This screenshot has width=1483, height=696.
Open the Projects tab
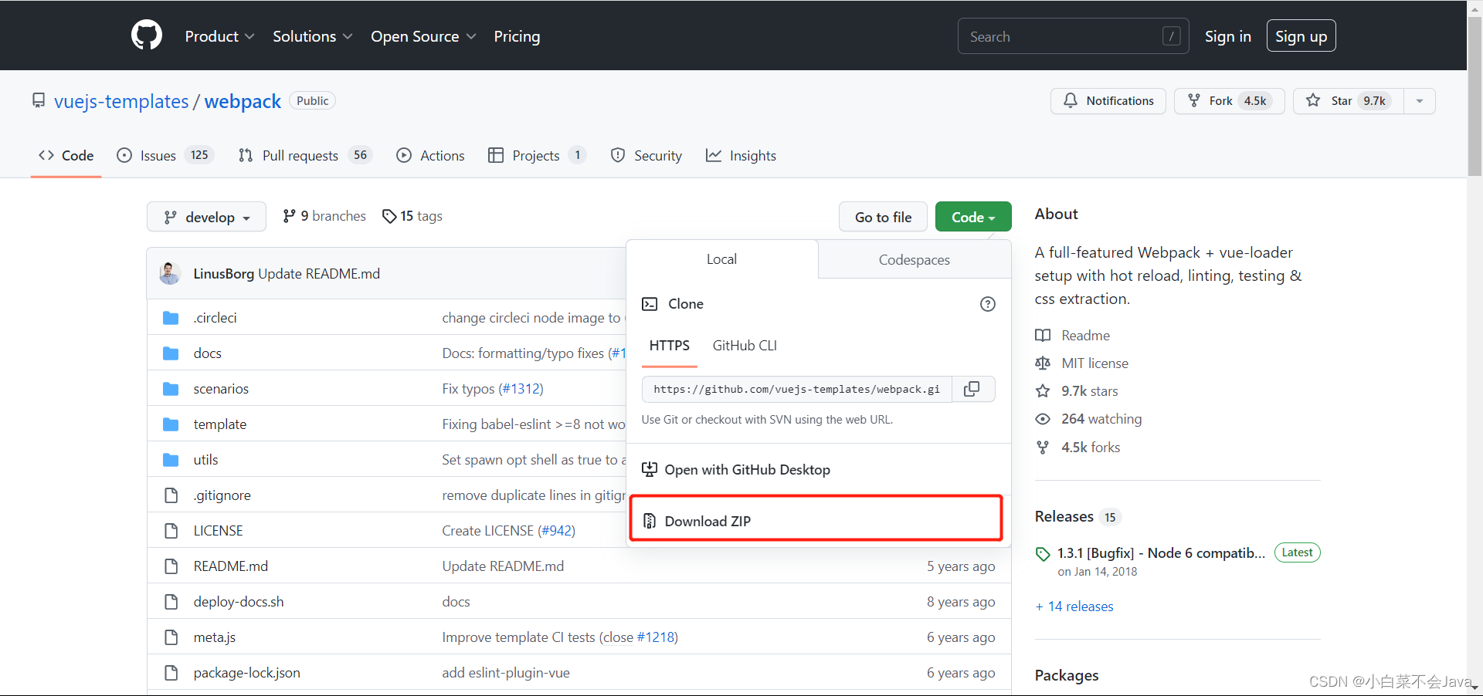tap(538, 155)
